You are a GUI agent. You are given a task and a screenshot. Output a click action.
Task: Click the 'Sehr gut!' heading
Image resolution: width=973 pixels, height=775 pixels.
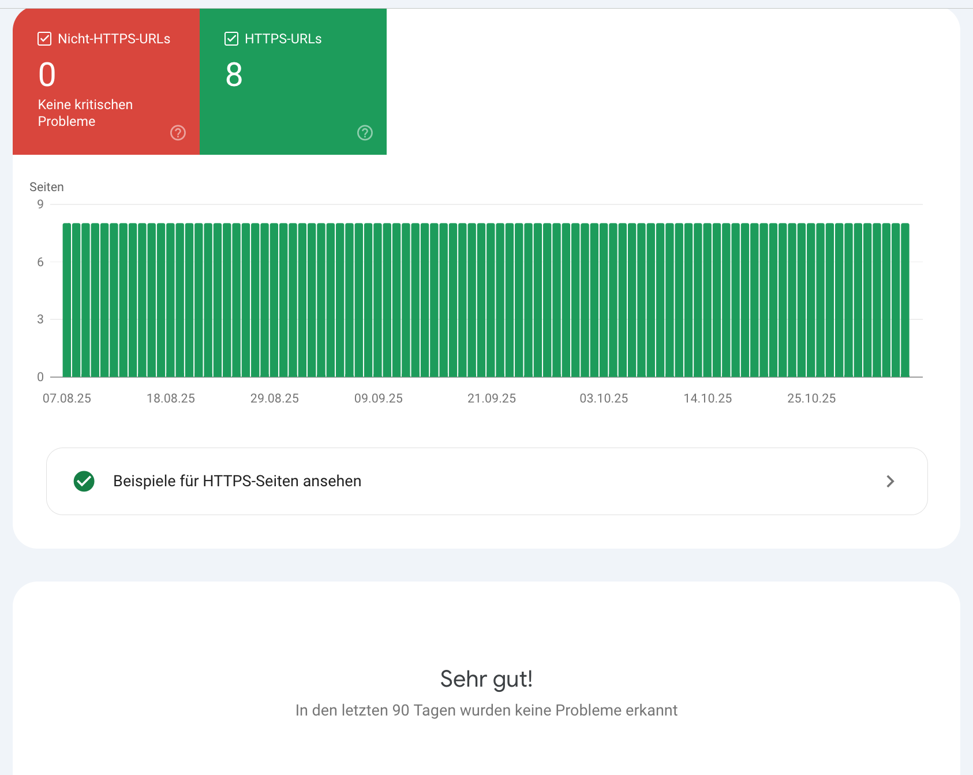[x=486, y=679]
